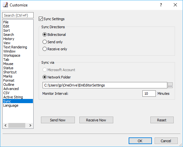Uncheck the Sync Settings checkbox
Screen dimensions: 183x147
coord(41,19)
